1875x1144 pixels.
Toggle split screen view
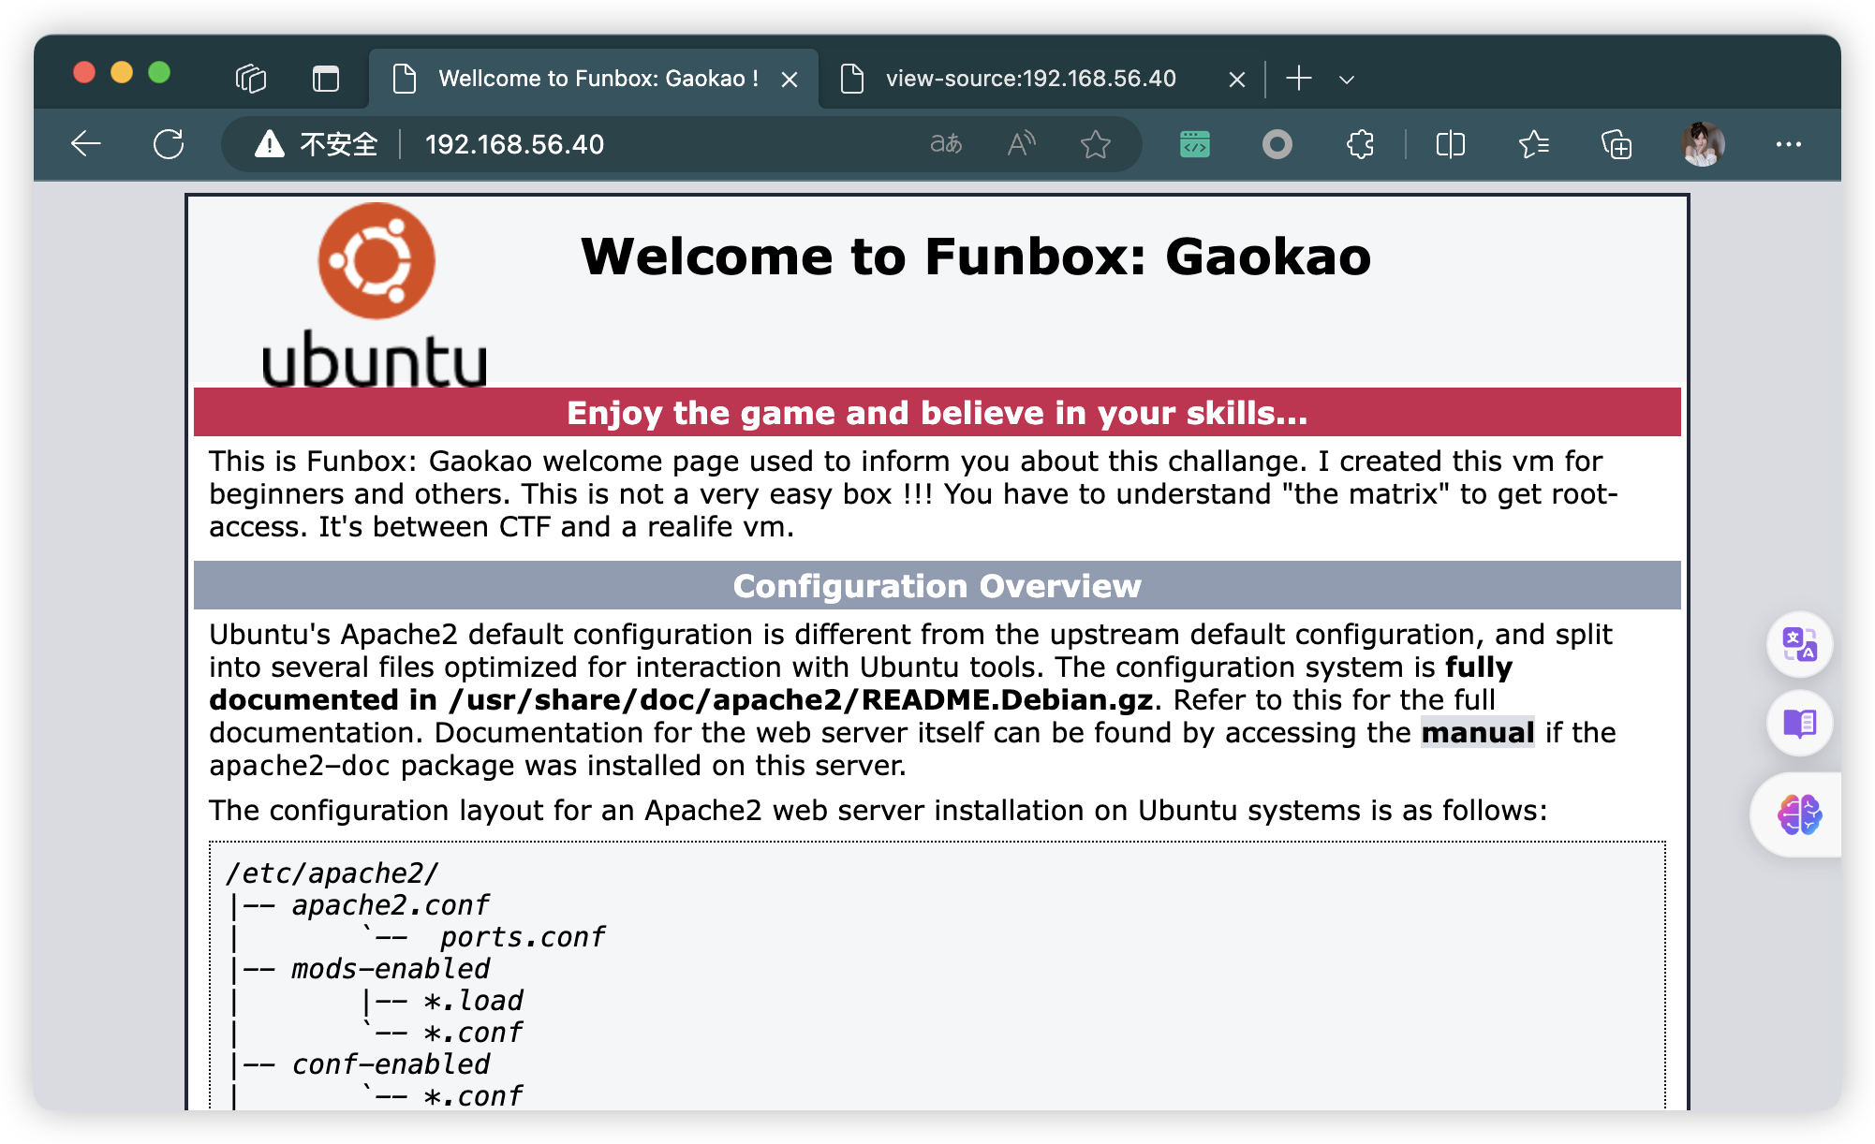pos(1450,144)
